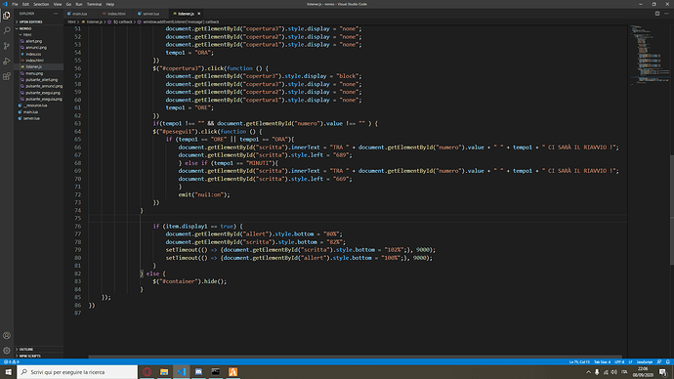
Task: Click the microphone icon in system tray
Action: click(597, 372)
